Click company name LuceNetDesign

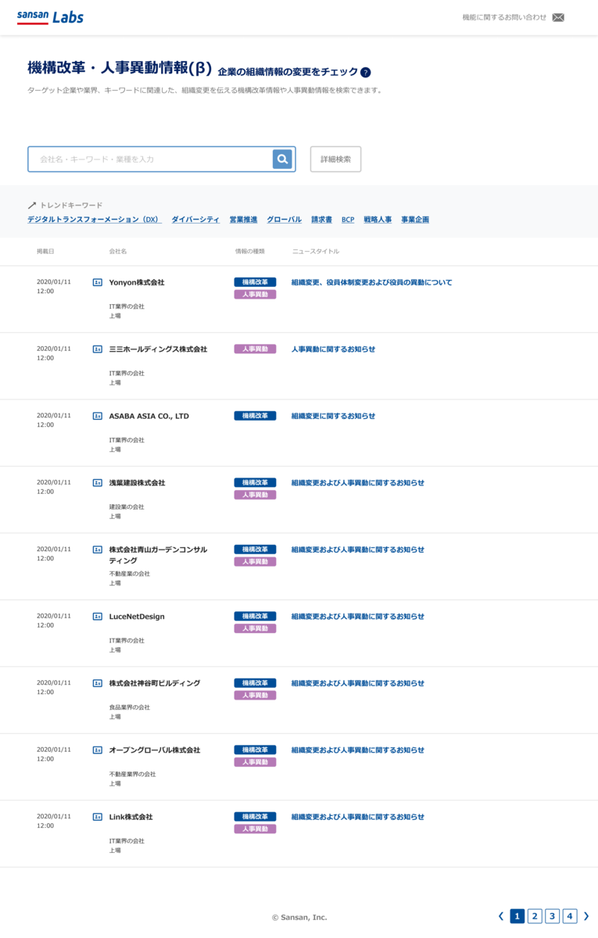137,617
